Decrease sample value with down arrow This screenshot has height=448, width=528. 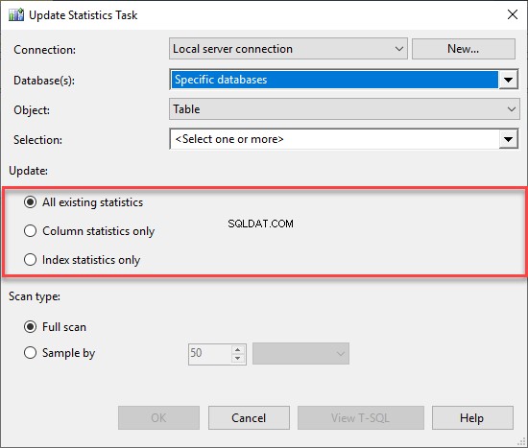point(238,358)
